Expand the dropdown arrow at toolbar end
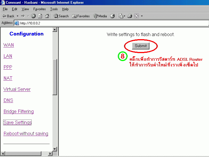Screen dimensions: 209x157 (142, 16)
